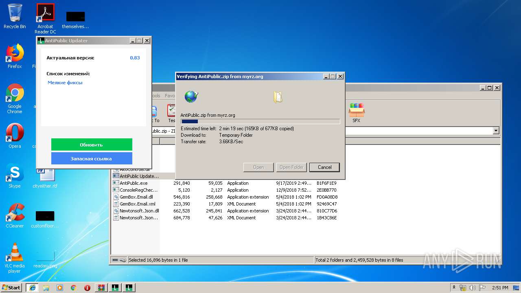Launch VLC media player desktop icon
521x293 pixels.
tap(15, 258)
